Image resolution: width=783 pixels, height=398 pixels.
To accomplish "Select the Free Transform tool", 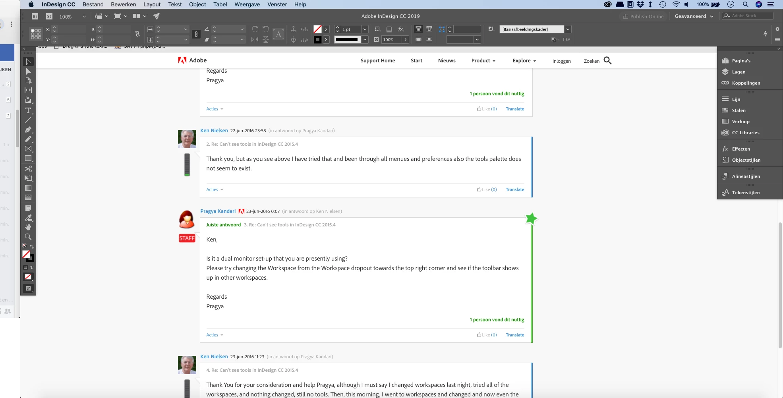I will click(x=28, y=178).
